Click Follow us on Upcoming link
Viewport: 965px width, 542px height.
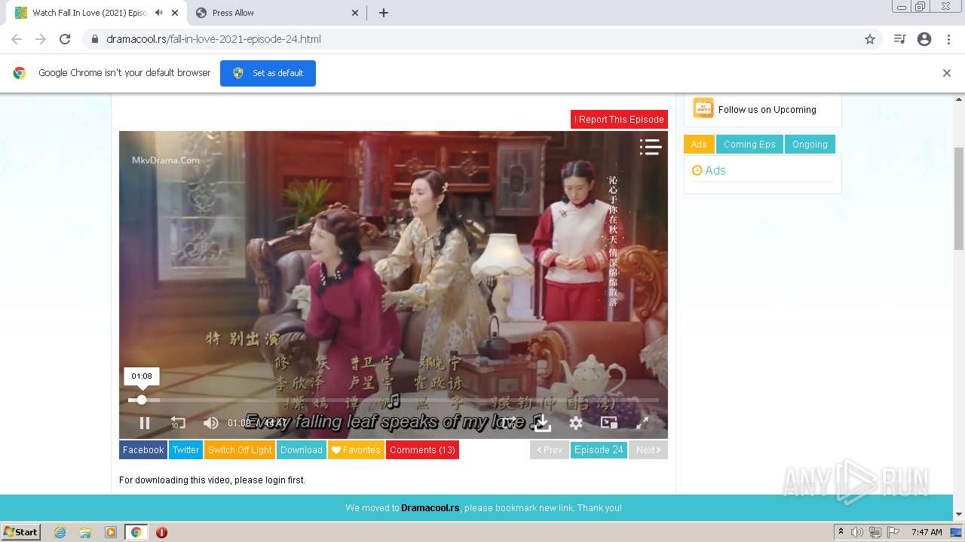coord(767,109)
